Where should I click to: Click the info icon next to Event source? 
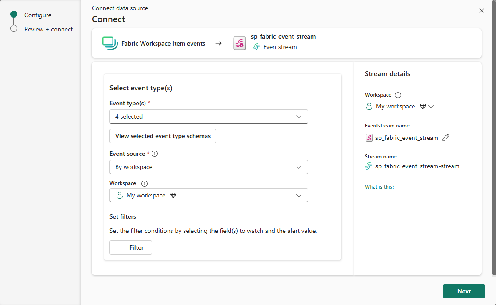(x=155, y=154)
